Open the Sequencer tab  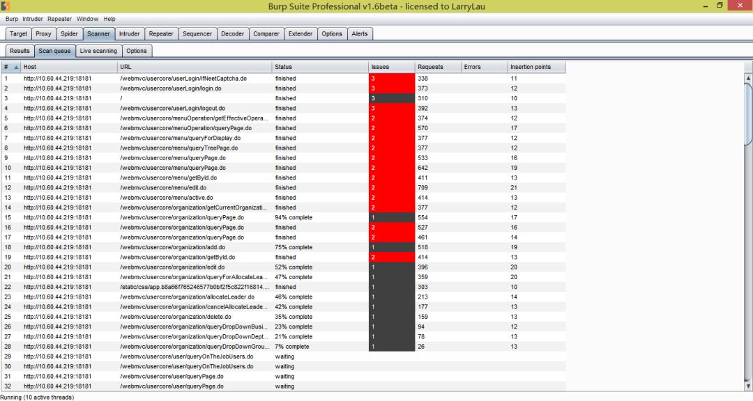pos(197,33)
